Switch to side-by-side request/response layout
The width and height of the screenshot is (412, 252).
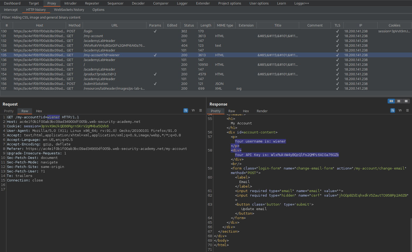click(391, 101)
